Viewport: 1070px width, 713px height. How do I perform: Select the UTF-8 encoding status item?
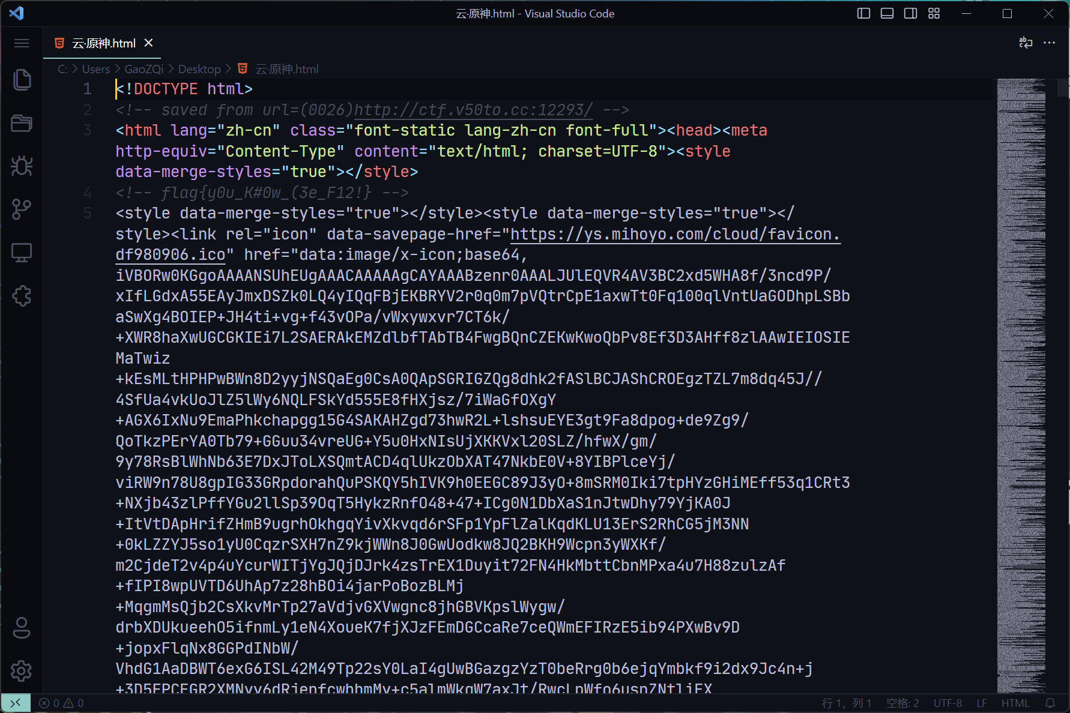tap(948, 703)
